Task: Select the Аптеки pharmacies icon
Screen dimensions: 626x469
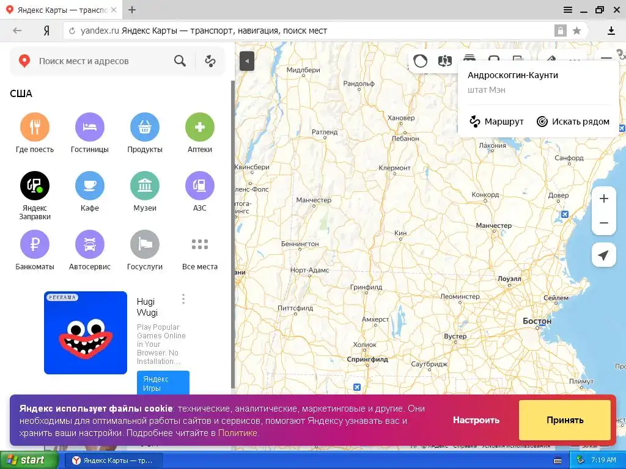Action: pos(200,127)
